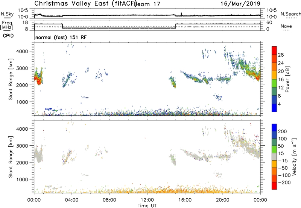Viewport: 301px width, 208px height.
Task: Click the blue top of velocity colorbar
Action: 274,128
